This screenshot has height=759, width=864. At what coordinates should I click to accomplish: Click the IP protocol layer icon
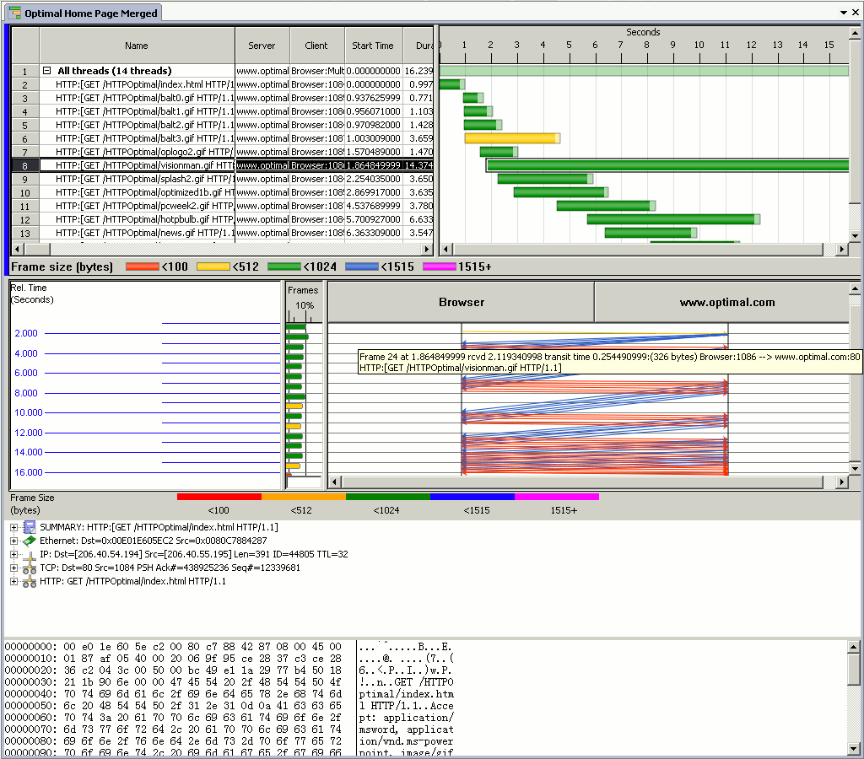coord(30,557)
